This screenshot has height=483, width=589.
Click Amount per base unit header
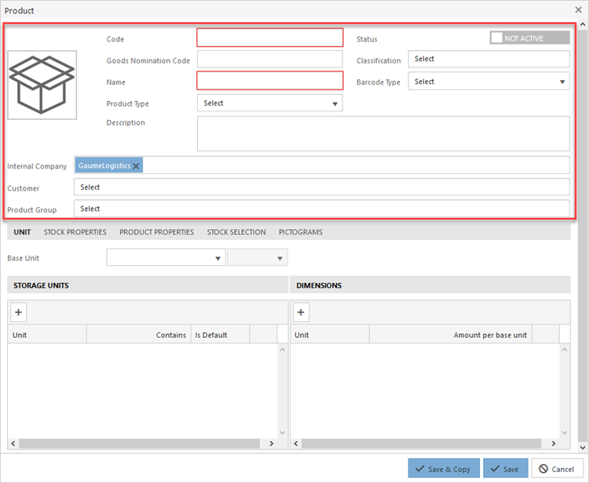[451, 335]
